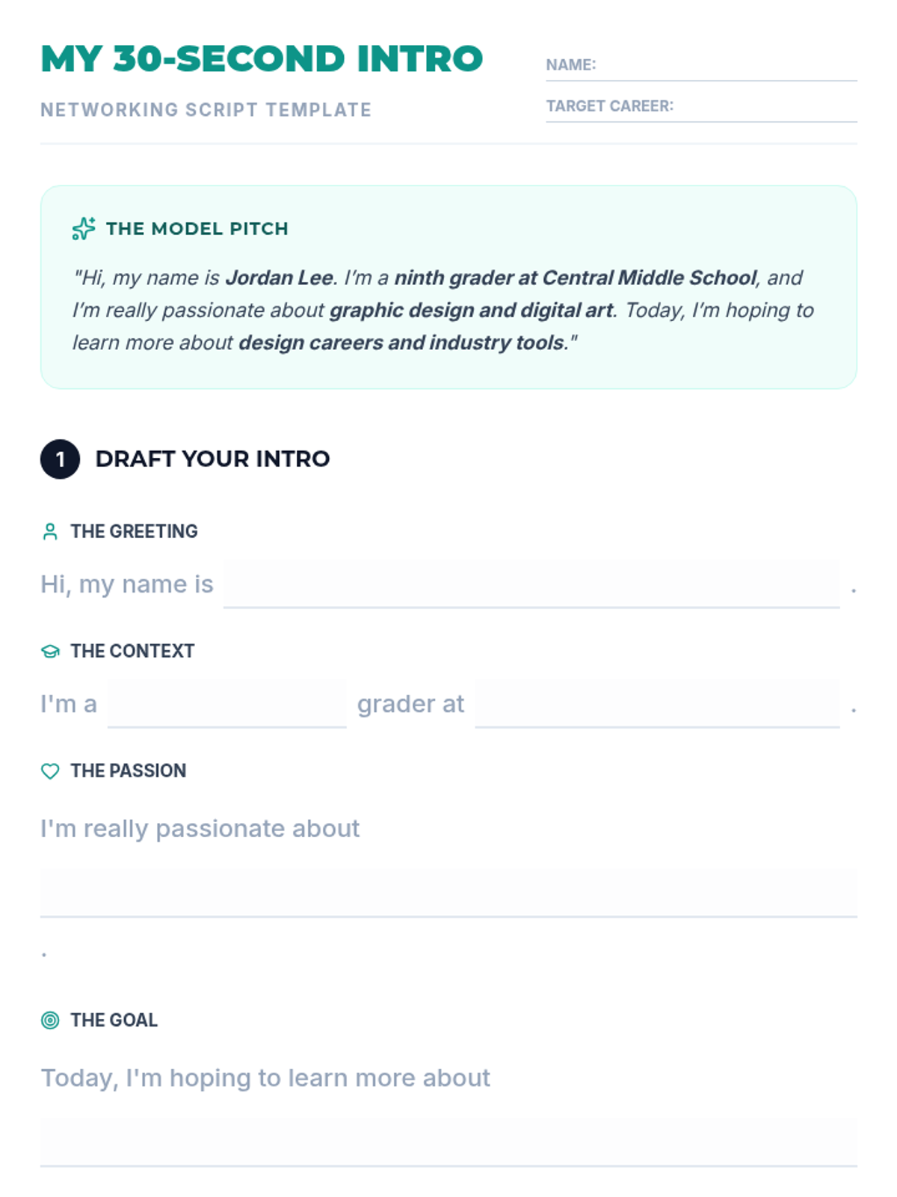Click the model pitch example quote text
897x1197 pixels.
[x=443, y=310]
